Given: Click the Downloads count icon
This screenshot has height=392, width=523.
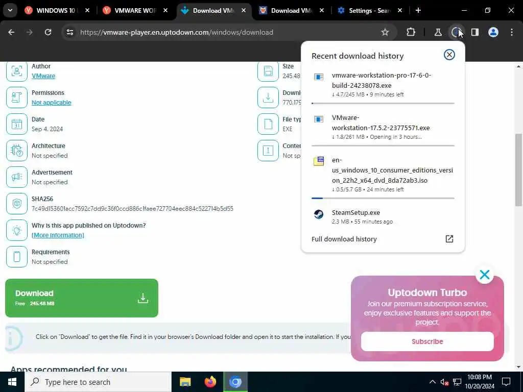Looking at the screenshot, I should tap(268, 97).
